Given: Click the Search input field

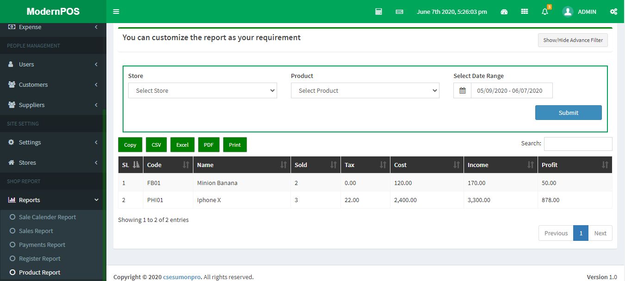Looking at the screenshot, I should click(578, 143).
